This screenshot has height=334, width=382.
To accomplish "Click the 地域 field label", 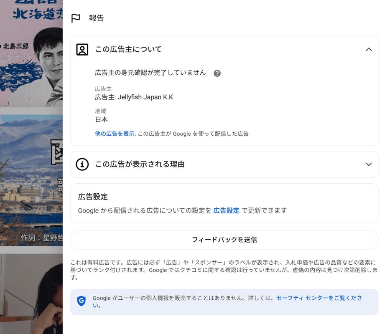I will click(x=100, y=111).
